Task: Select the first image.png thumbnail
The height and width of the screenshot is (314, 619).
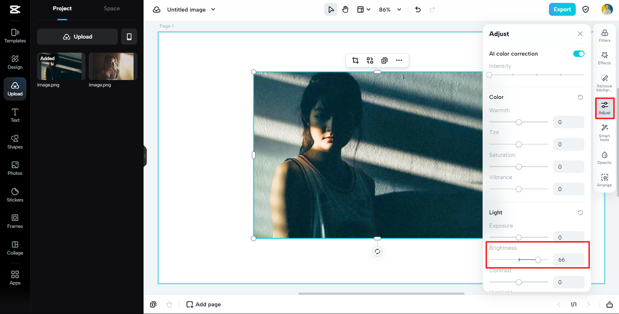Action: point(60,66)
